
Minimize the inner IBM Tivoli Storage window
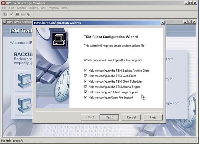coord(185,22)
